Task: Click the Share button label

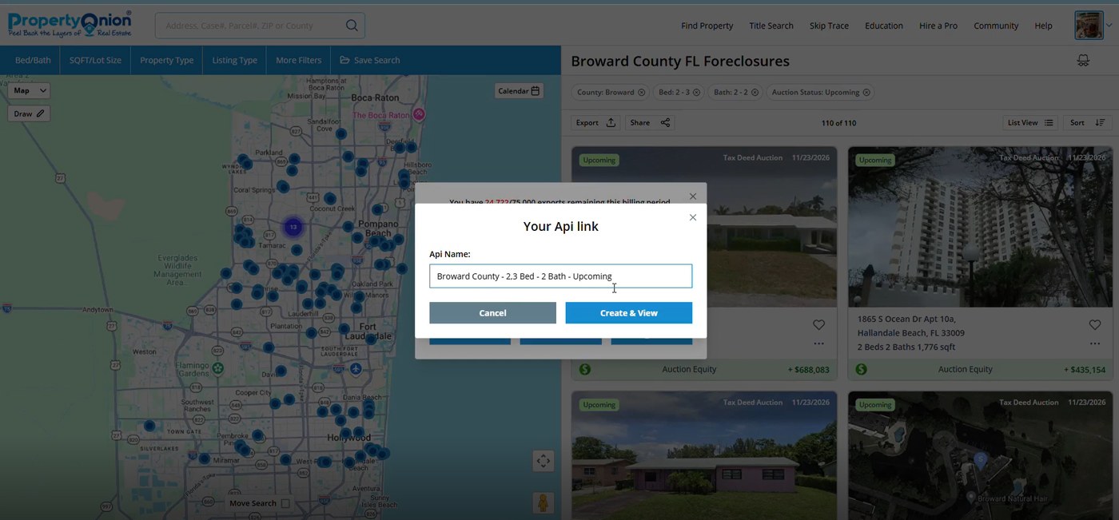Action: tap(639, 122)
